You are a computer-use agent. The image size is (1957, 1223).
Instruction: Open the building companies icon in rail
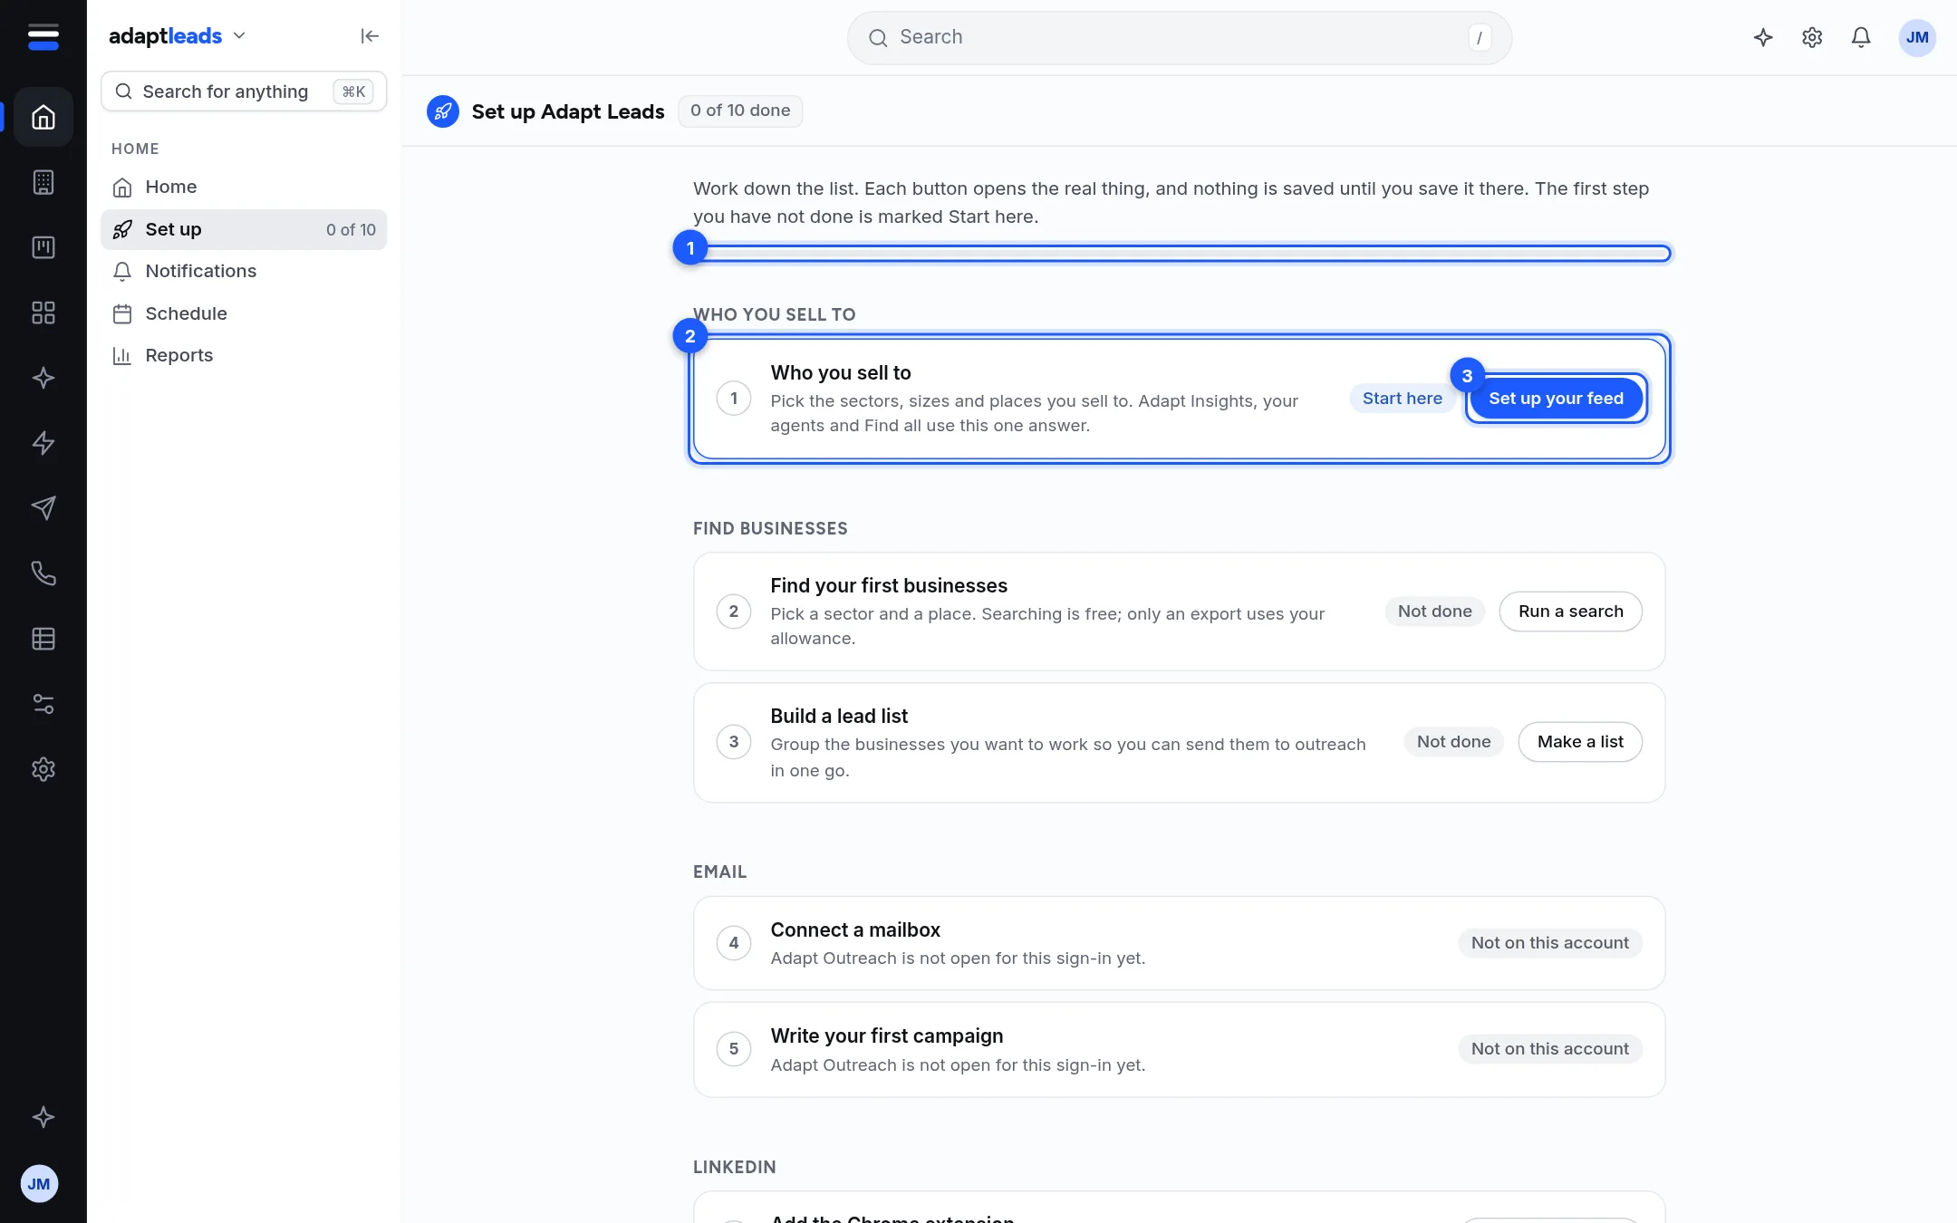[x=43, y=182]
